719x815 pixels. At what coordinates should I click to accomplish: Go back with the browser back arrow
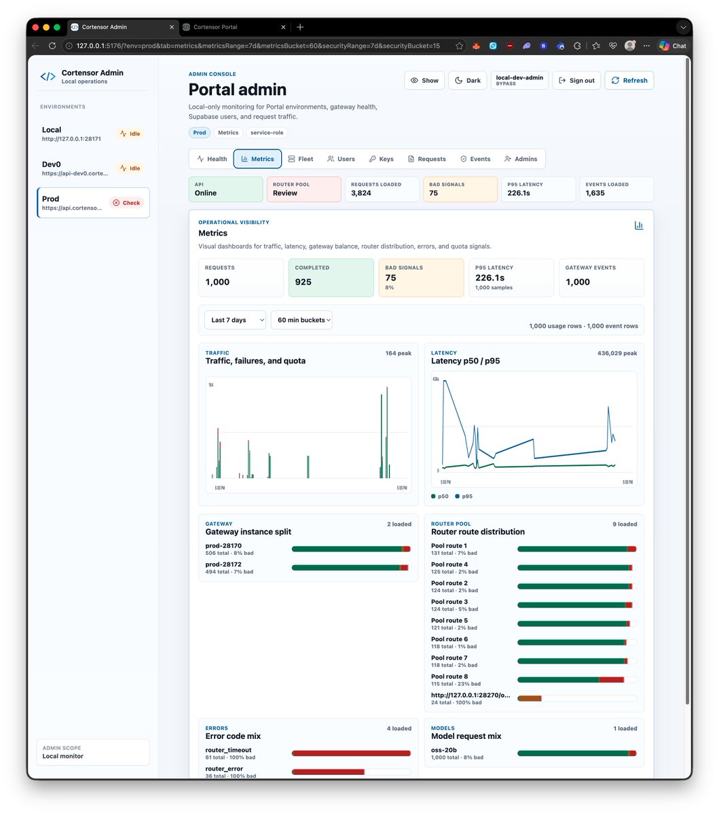coord(35,46)
